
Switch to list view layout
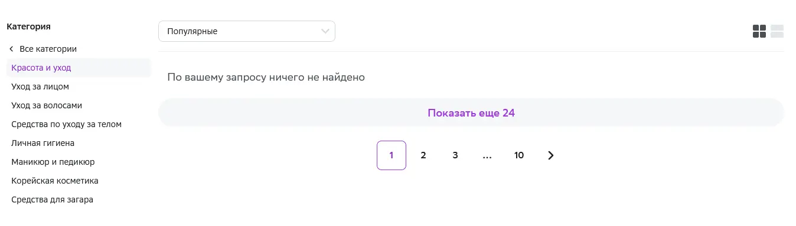(777, 31)
